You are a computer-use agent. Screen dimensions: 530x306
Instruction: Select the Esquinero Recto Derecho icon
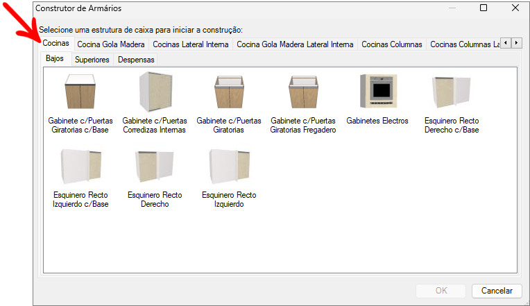coord(155,167)
